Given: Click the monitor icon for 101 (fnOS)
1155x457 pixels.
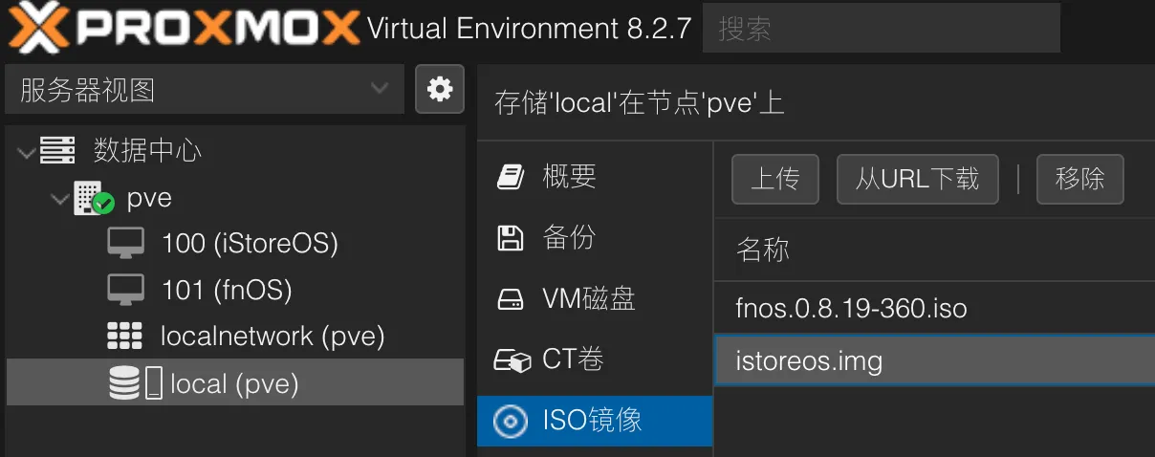Looking at the screenshot, I should pyautogui.click(x=125, y=290).
